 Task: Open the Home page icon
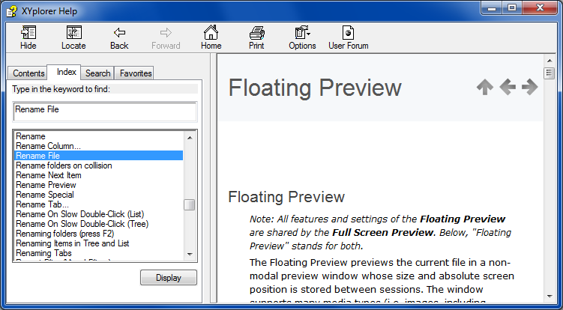click(211, 33)
